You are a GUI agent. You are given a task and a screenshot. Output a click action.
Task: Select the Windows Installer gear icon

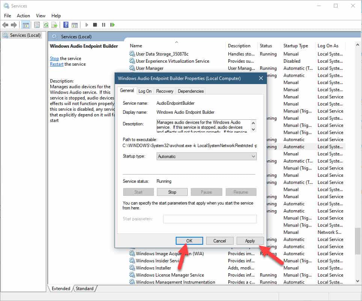(132, 268)
